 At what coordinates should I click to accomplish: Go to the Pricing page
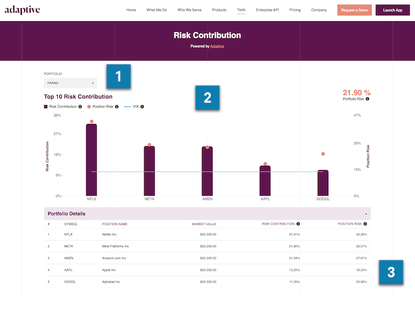pos(295,10)
